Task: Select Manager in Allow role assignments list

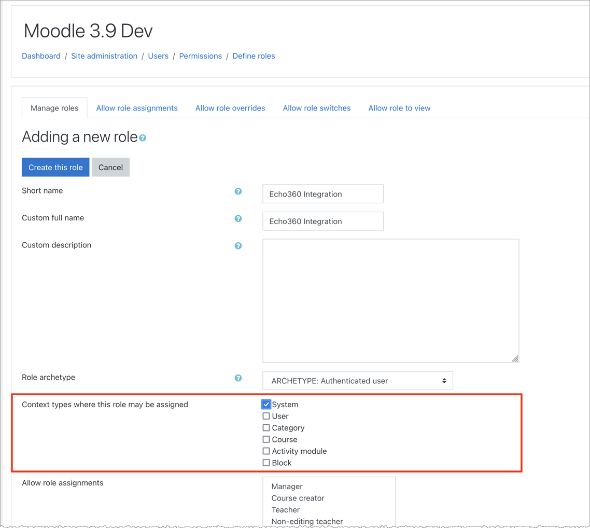Action: point(287,487)
